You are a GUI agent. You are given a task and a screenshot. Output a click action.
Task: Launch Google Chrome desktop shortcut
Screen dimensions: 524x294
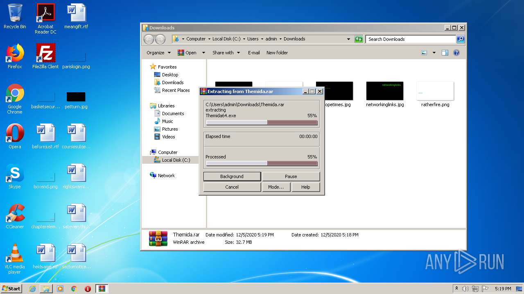click(x=15, y=99)
